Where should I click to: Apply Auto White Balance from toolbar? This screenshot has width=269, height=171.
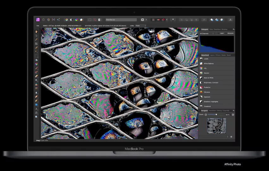tap(81, 20)
